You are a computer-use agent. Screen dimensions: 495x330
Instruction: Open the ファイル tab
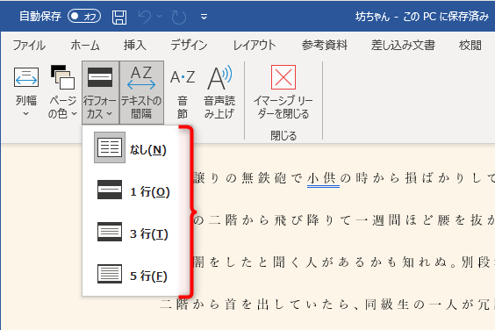[x=29, y=46]
